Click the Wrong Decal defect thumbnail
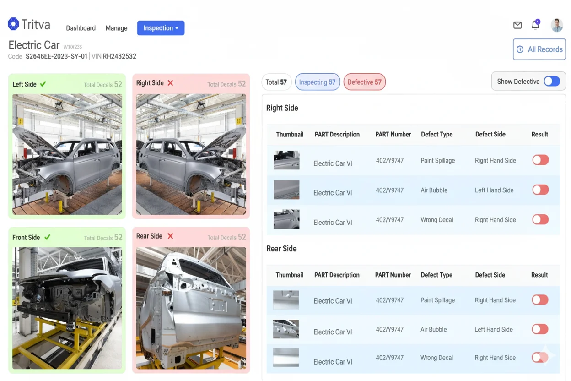This screenshot has height=381, width=571. (286, 219)
